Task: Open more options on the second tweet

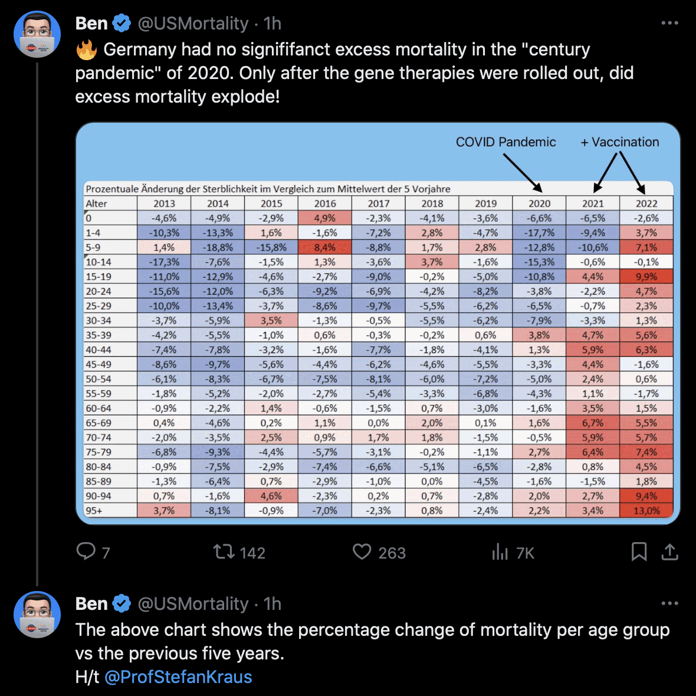Action: (669, 603)
